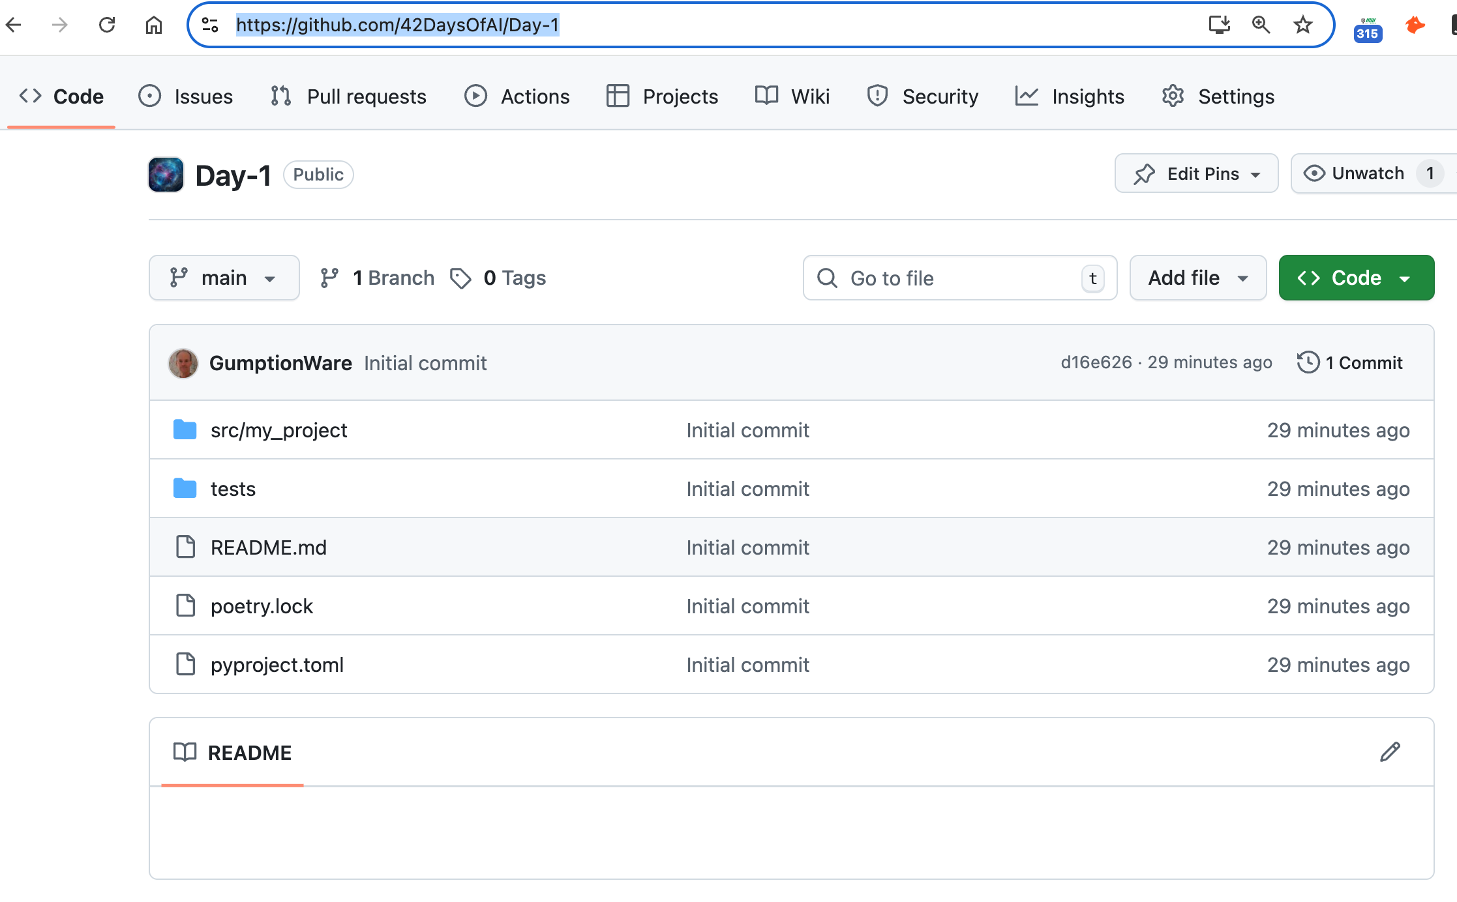Go back with the browser back arrow

(x=14, y=25)
